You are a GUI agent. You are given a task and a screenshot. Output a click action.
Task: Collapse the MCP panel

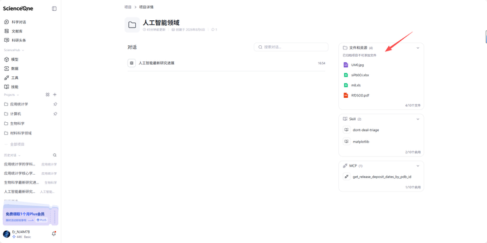pyautogui.click(x=418, y=166)
